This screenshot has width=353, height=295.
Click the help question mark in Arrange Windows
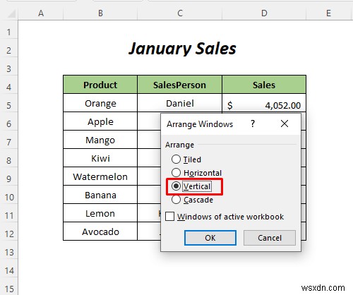pos(253,124)
